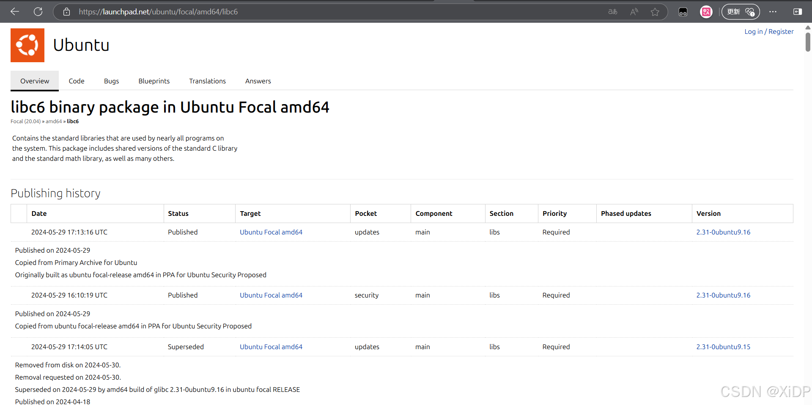The image size is (812, 405).
Task: Toggle the browser sidebar icon
Action: pos(797,12)
